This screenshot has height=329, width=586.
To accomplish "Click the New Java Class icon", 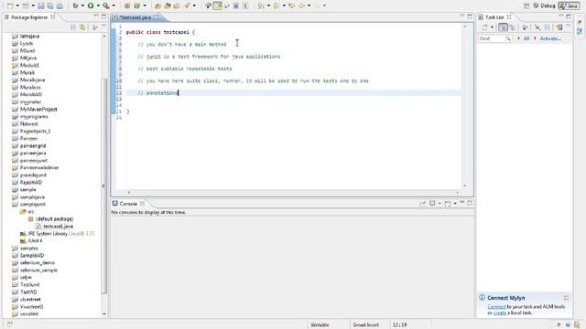I will [x=137, y=5].
